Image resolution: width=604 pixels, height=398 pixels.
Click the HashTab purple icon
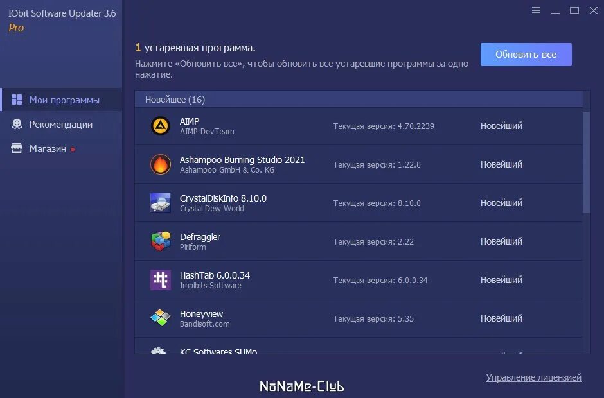click(x=160, y=280)
